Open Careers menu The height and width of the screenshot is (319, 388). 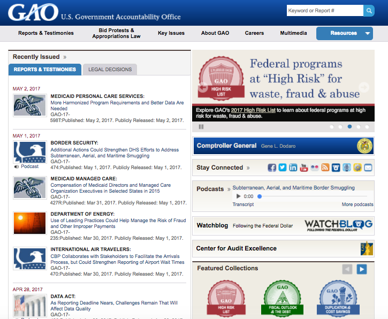coord(254,33)
